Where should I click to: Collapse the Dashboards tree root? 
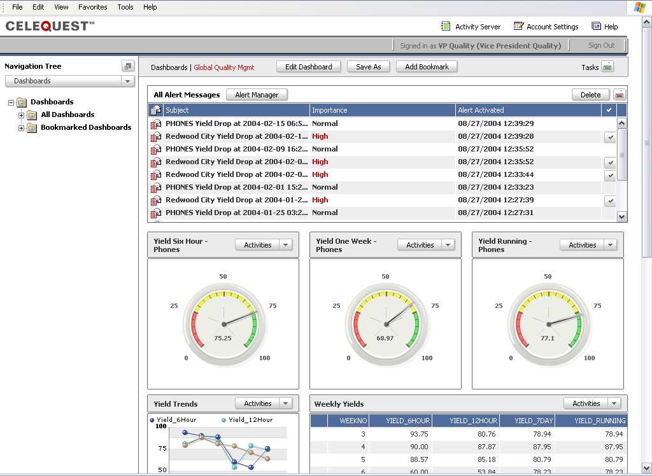point(11,102)
